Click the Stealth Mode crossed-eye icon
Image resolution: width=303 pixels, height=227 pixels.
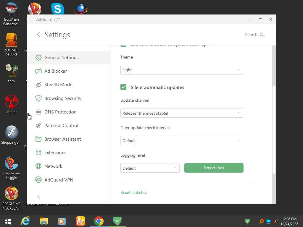(x=38, y=85)
